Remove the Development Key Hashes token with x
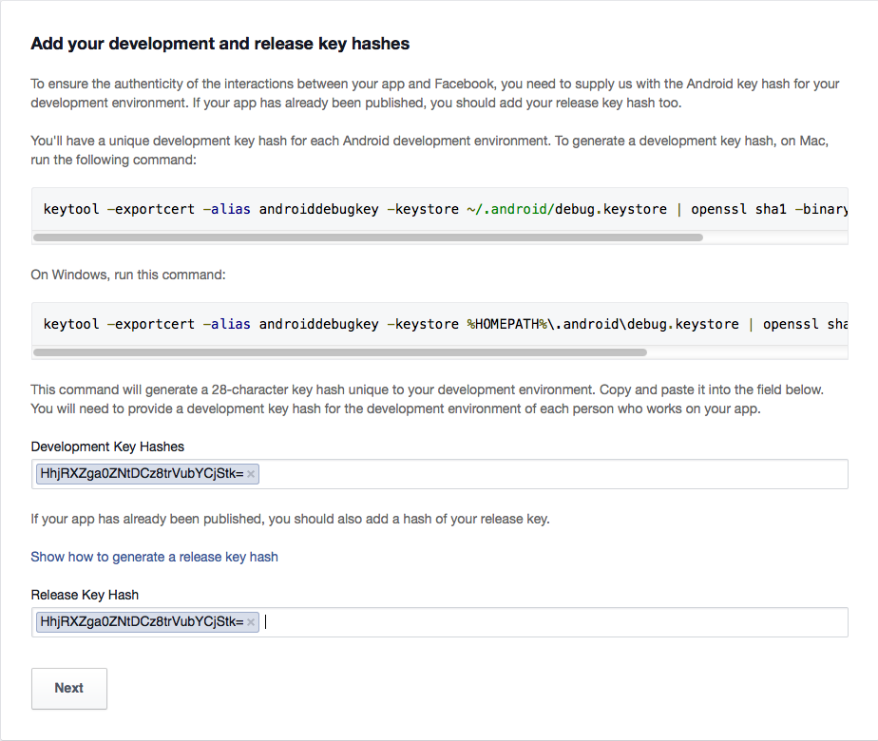The width and height of the screenshot is (878, 741). 251,474
